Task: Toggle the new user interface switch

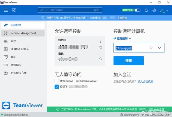Action: [x=137, y=10]
